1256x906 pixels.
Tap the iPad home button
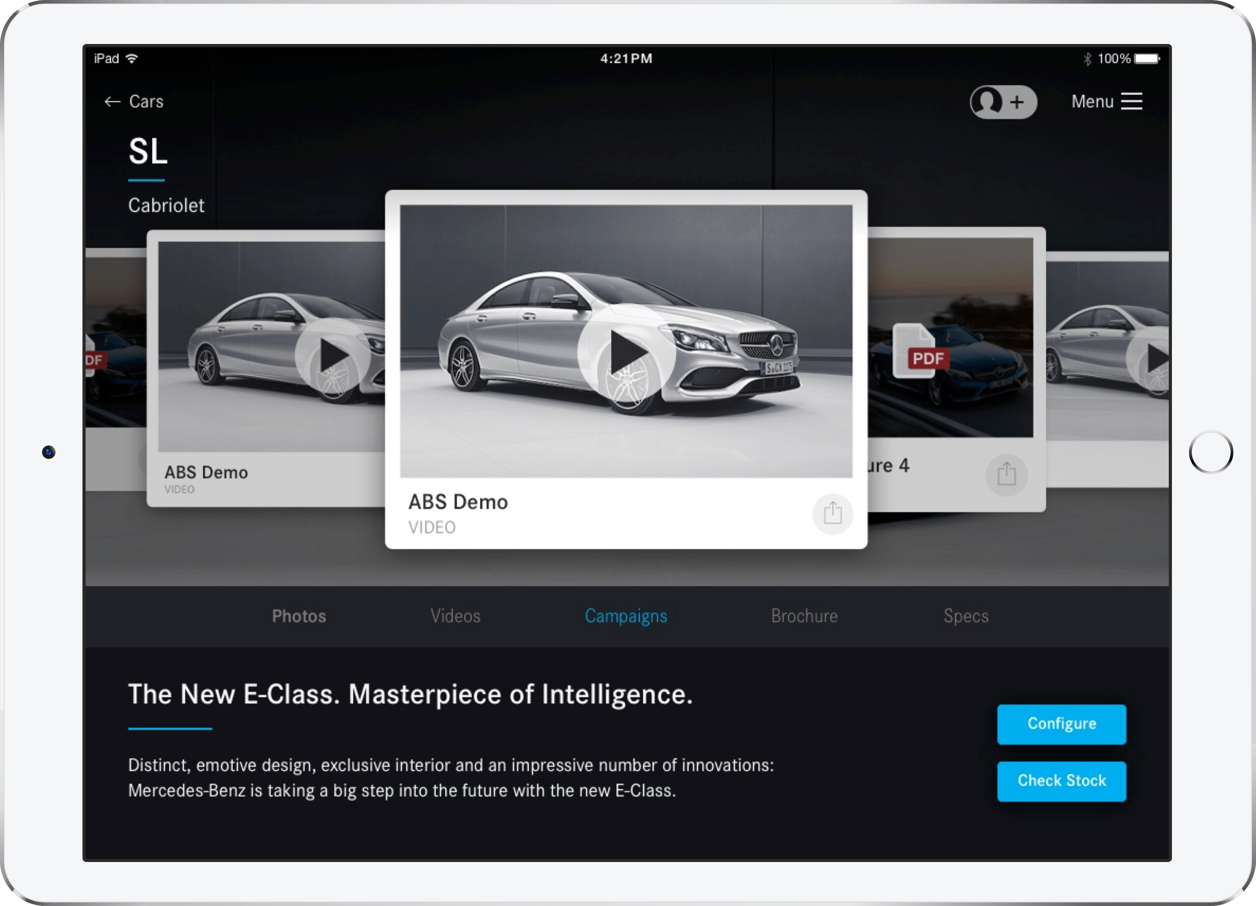pos(1210,452)
